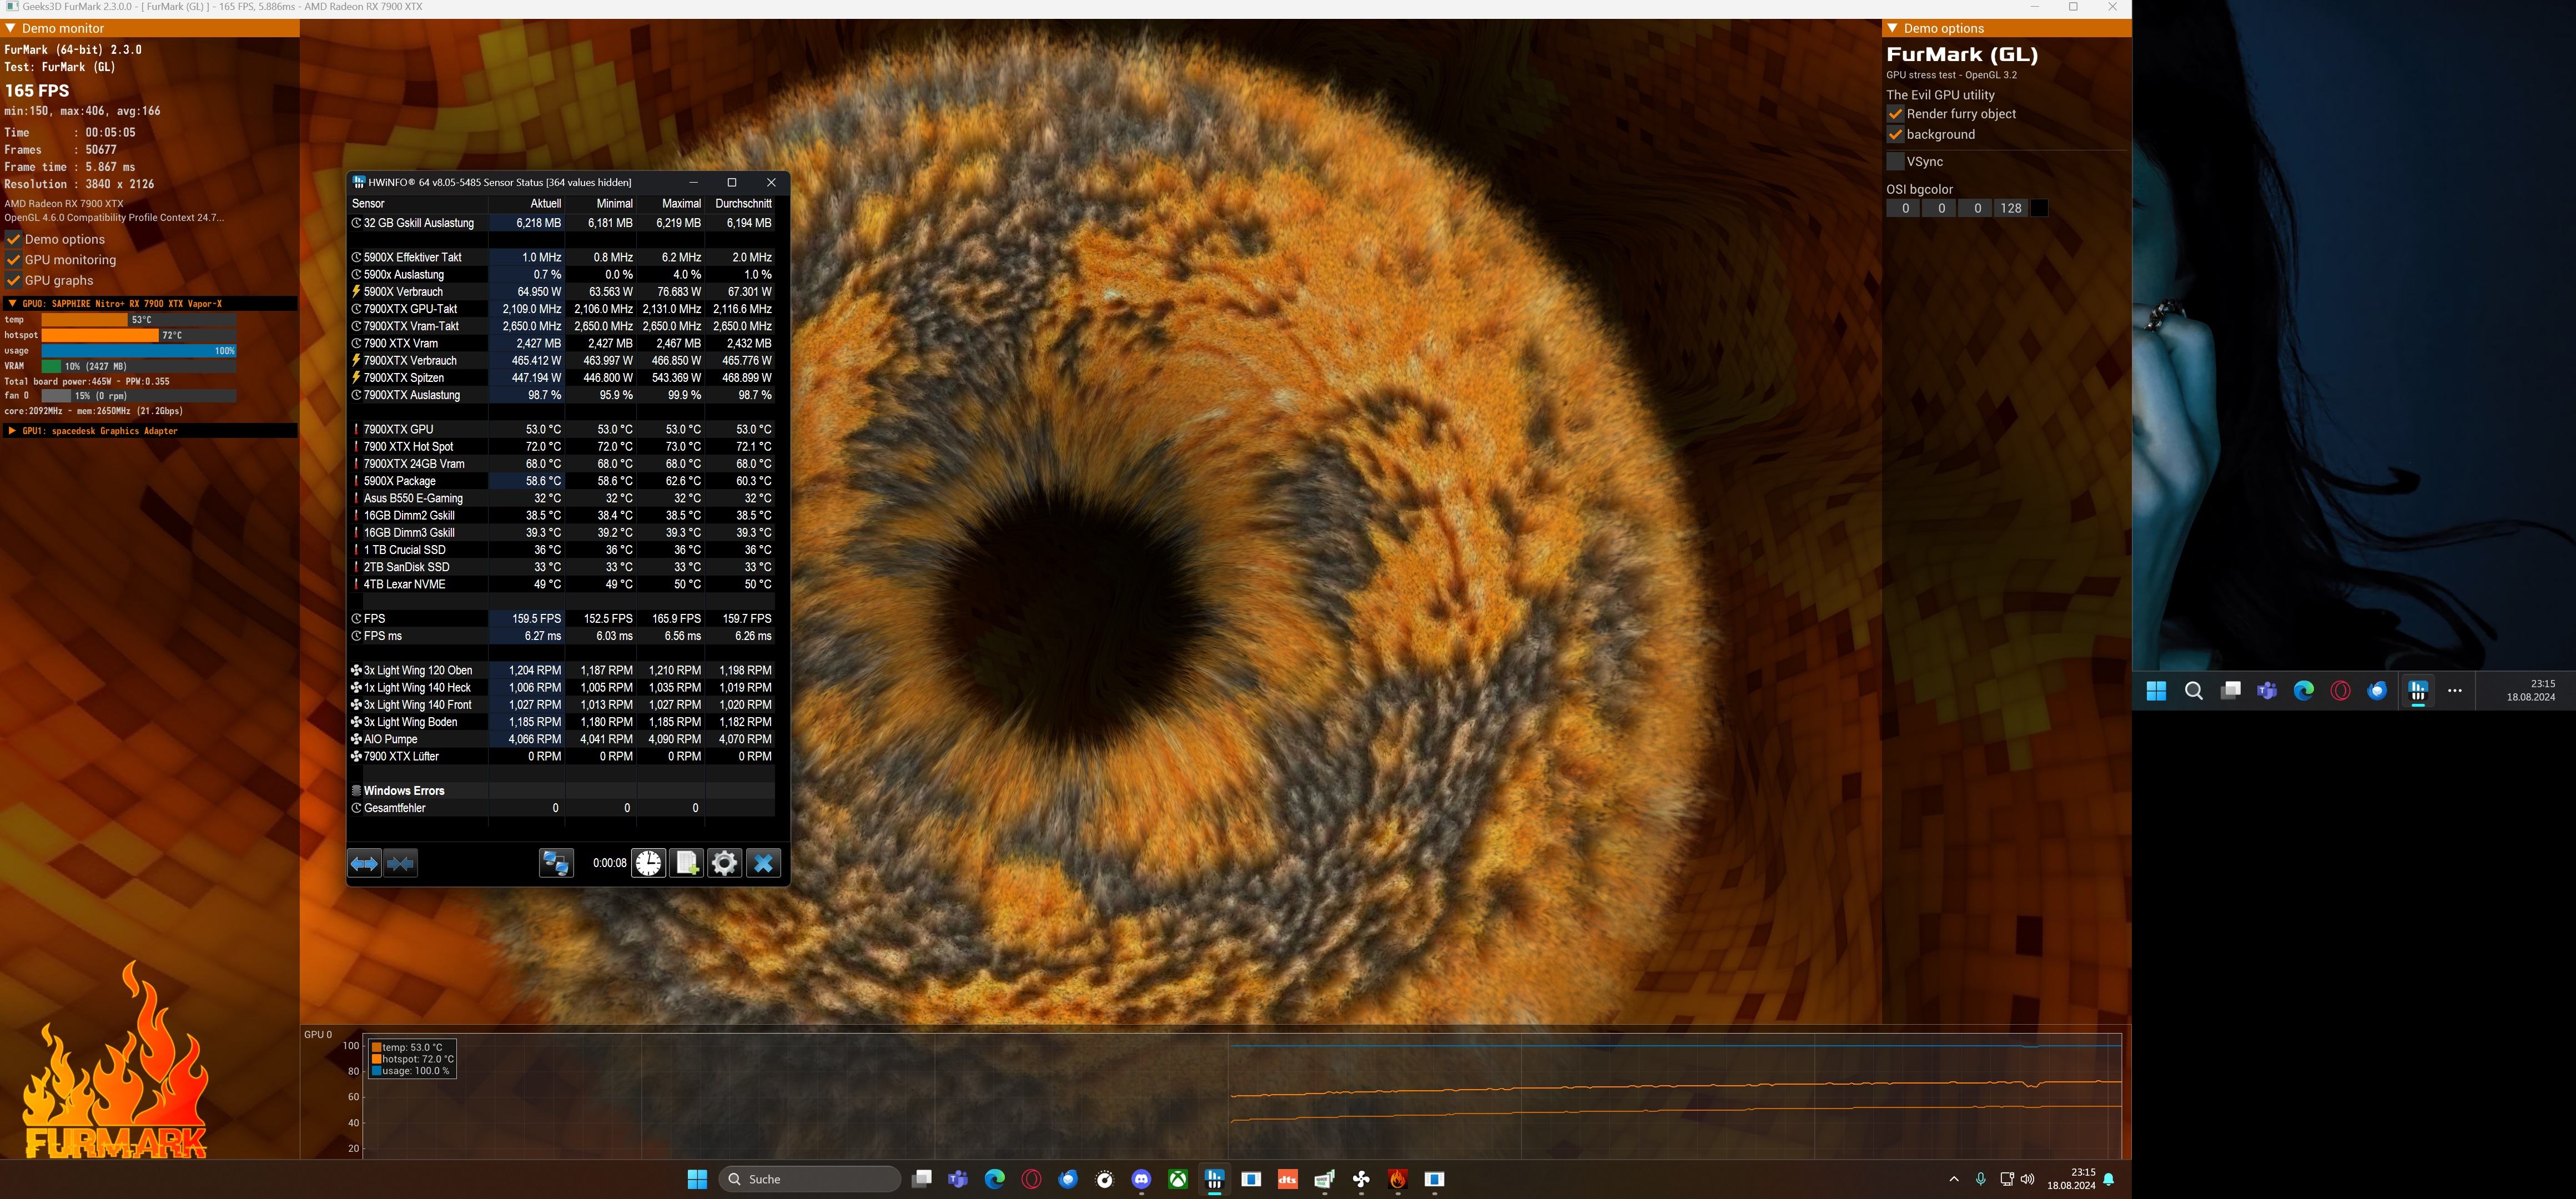The height and width of the screenshot is (1199, 2576).
Task: Start HWiNFO logging with document-plus icon
Action: click(686, 863)
